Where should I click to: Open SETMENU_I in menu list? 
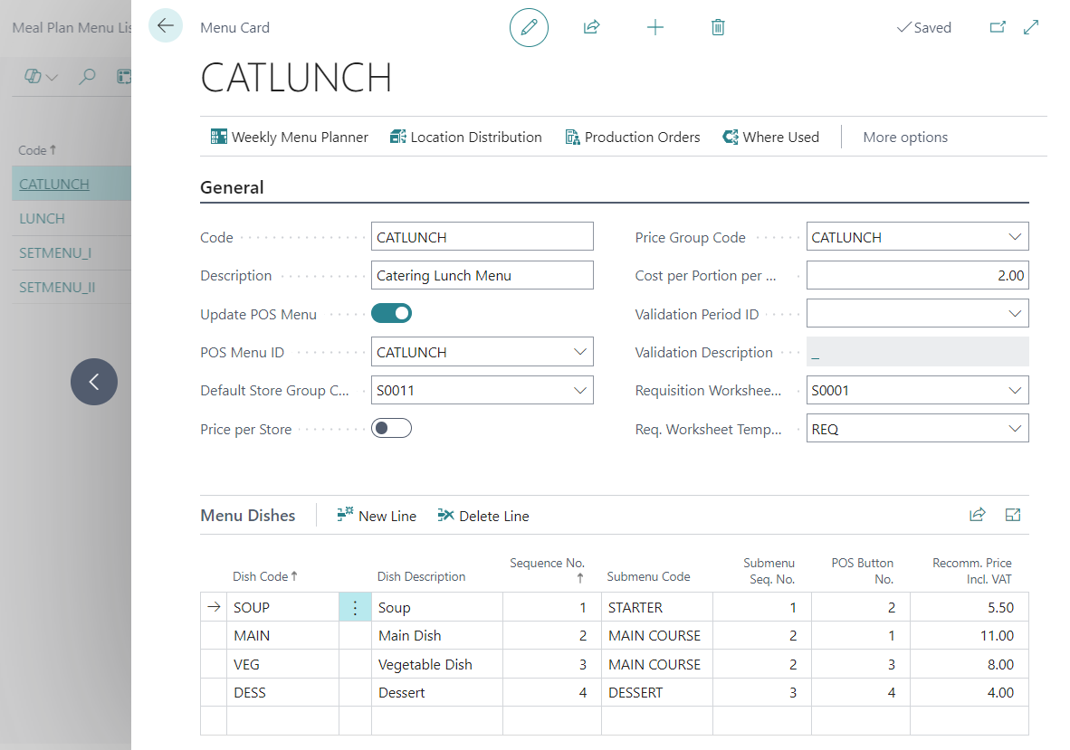(55, 253)
